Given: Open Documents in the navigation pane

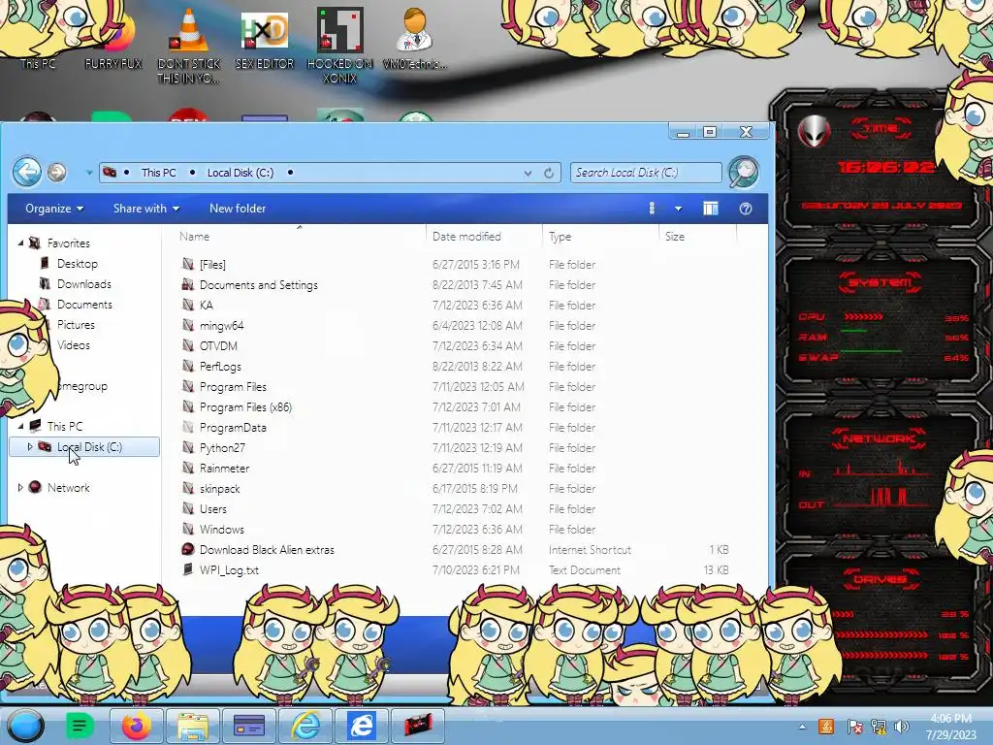Looking at the screenshot, I should pyautogui.click(x=84, y=304).
